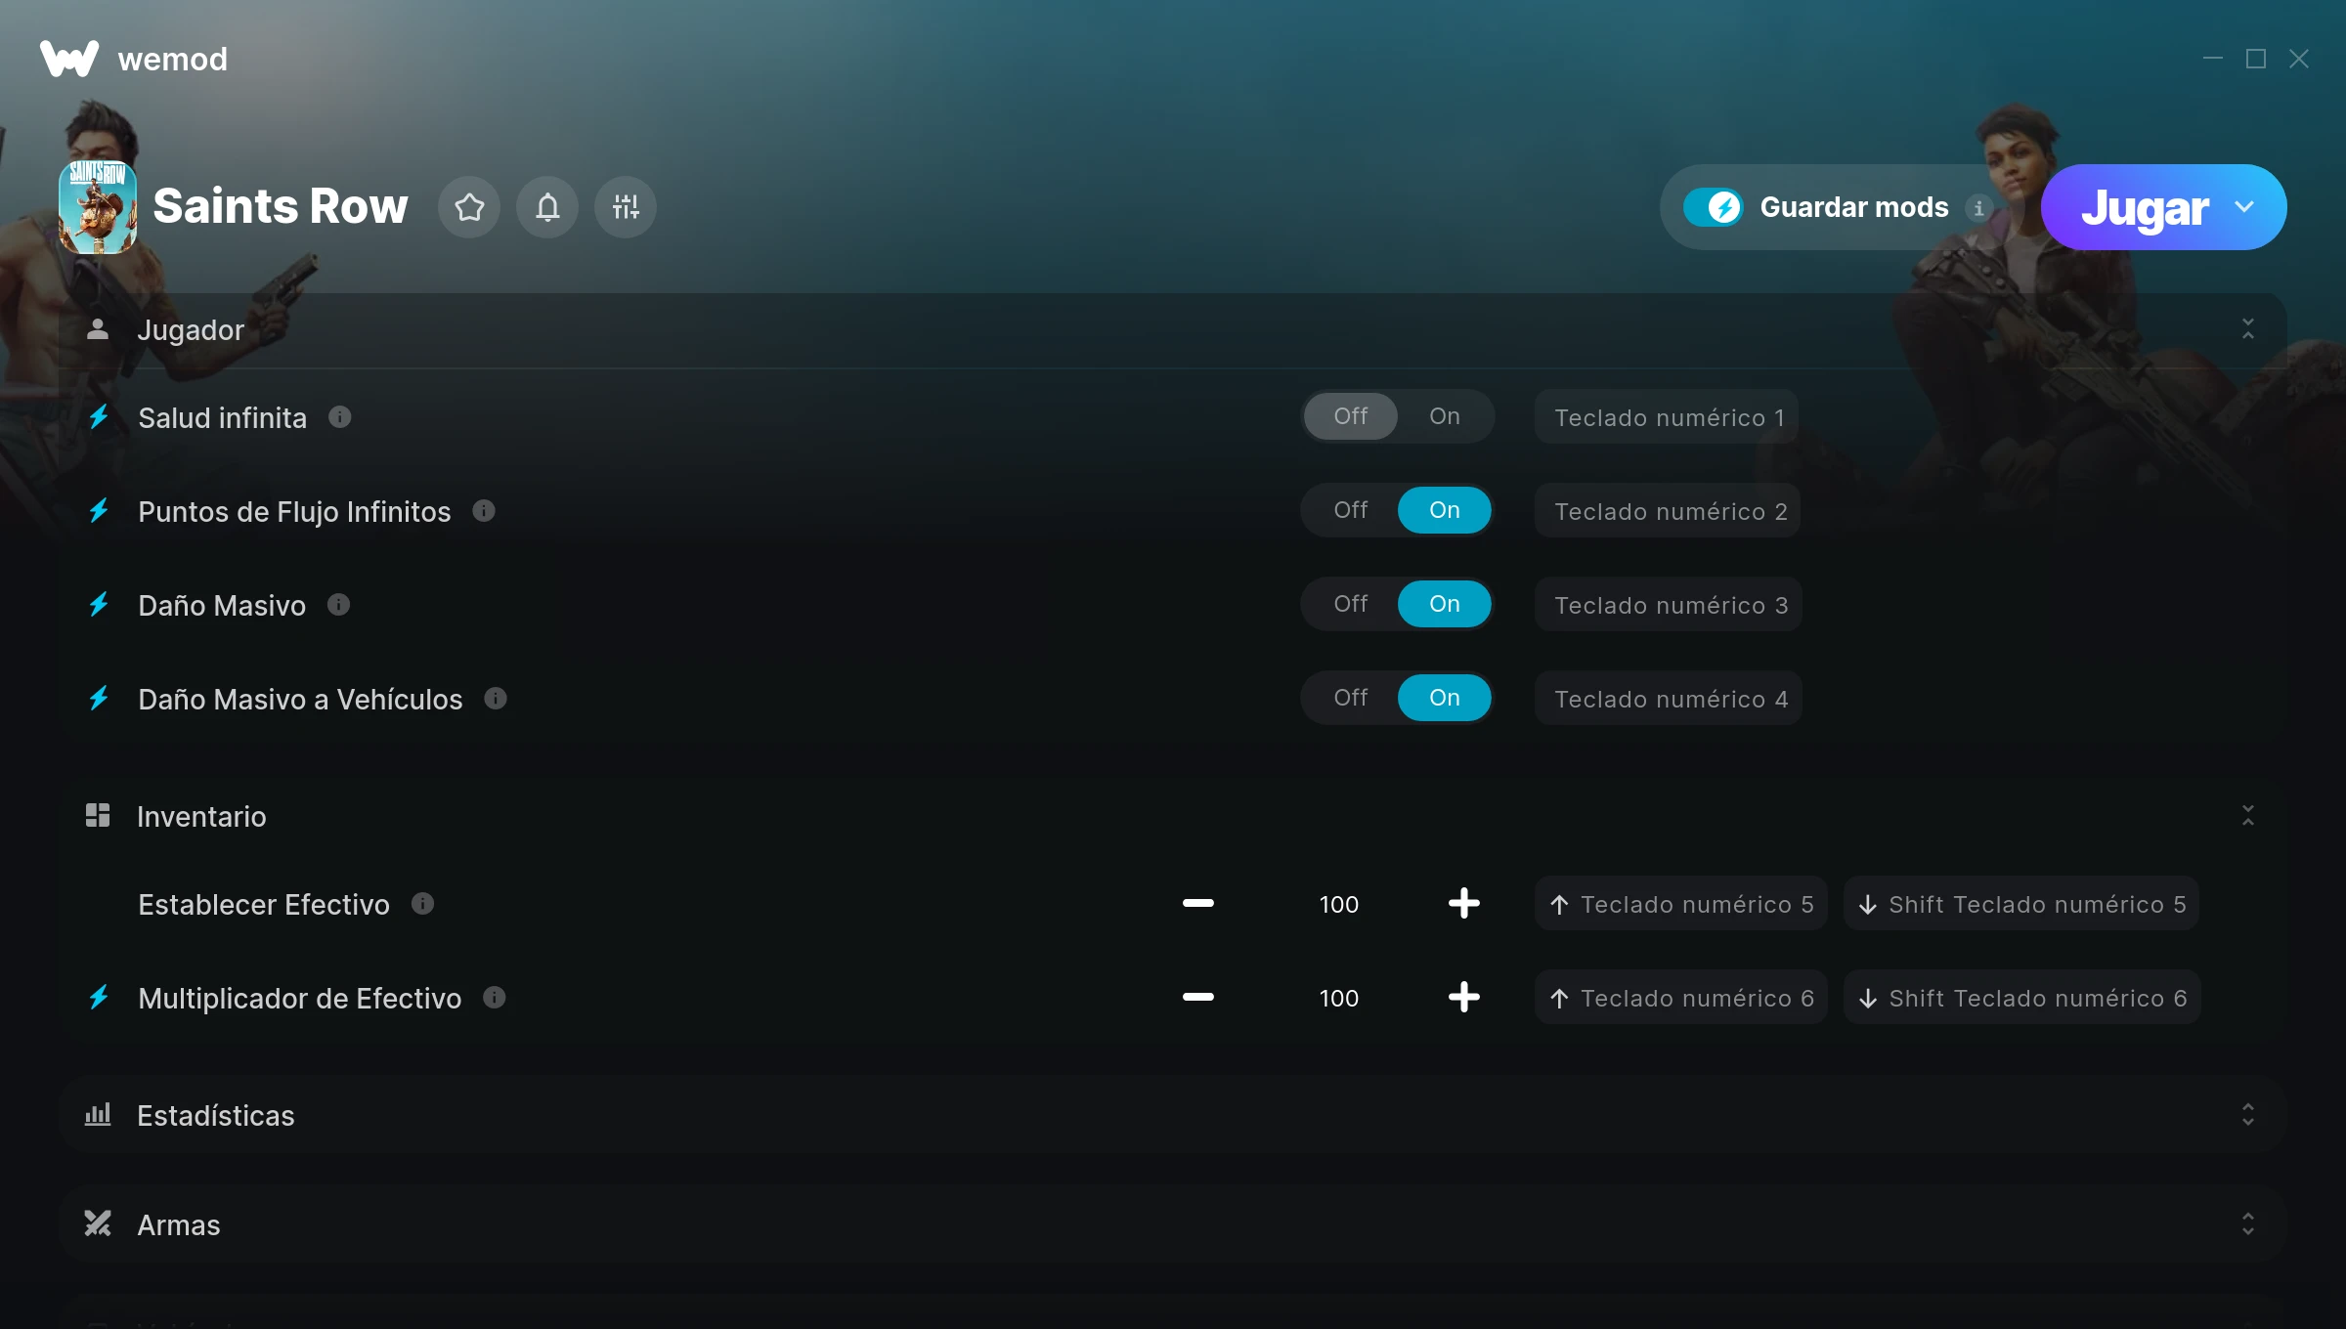Viewport: 2346px width, 1329px height.
Task: Click the Jugador person icon
Action: pyautogui.click(x=98, y=329)
